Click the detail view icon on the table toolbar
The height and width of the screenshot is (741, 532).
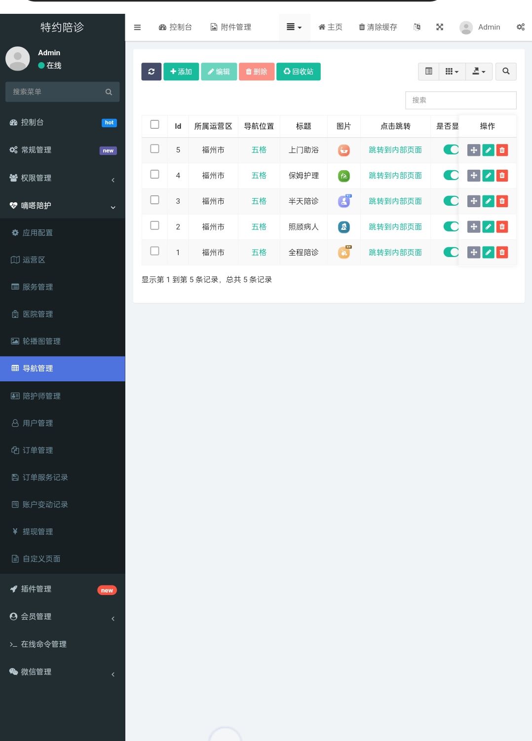(427, 72)
